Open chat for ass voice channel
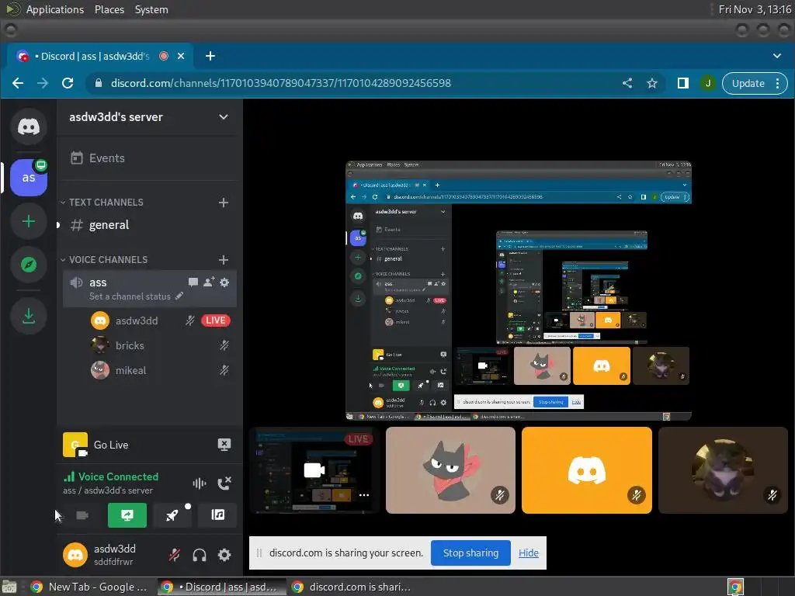 coord(193,282)
